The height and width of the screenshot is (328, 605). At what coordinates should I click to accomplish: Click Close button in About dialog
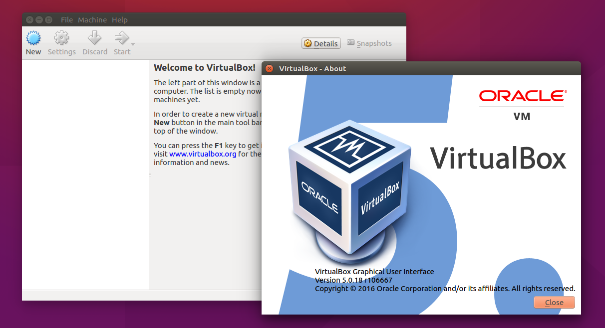[x=554, y=303]
